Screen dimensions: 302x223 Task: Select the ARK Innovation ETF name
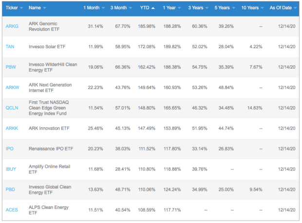(x=49, y=128)
